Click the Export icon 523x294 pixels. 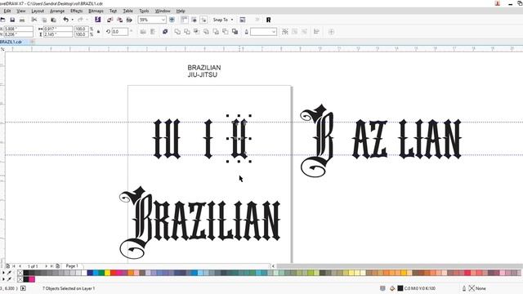click(x=119, y=20)
